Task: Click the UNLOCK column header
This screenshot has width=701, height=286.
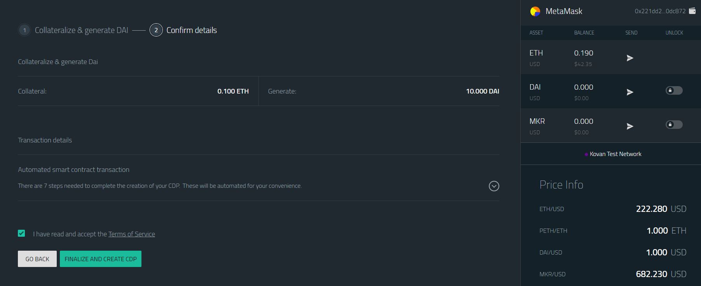Action: 674,33
